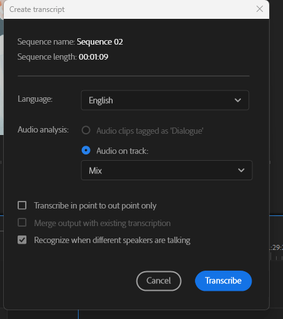
Task: Close the Create transcript dialog
Action: (x=260, y=9)
